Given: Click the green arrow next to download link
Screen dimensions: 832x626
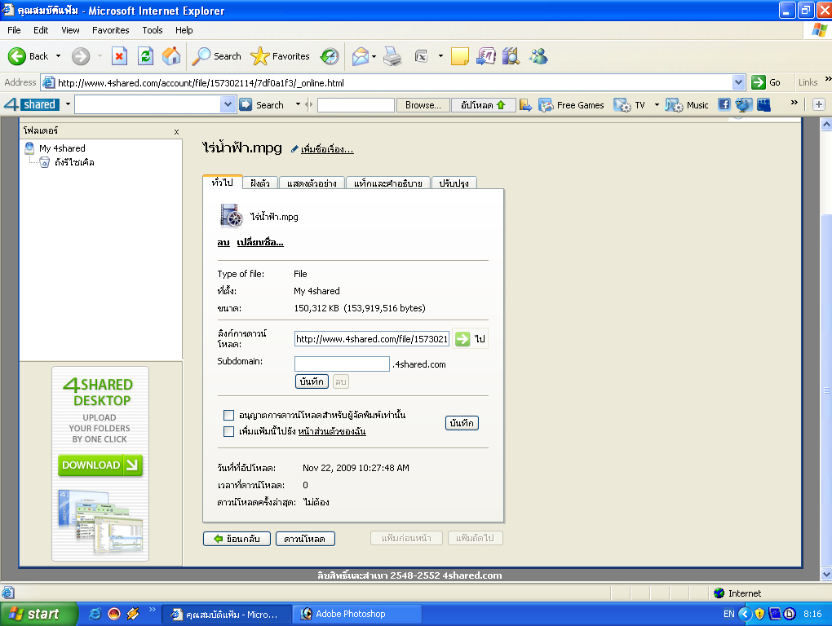Looking at the screenshot, I should [x=462, y=339].
